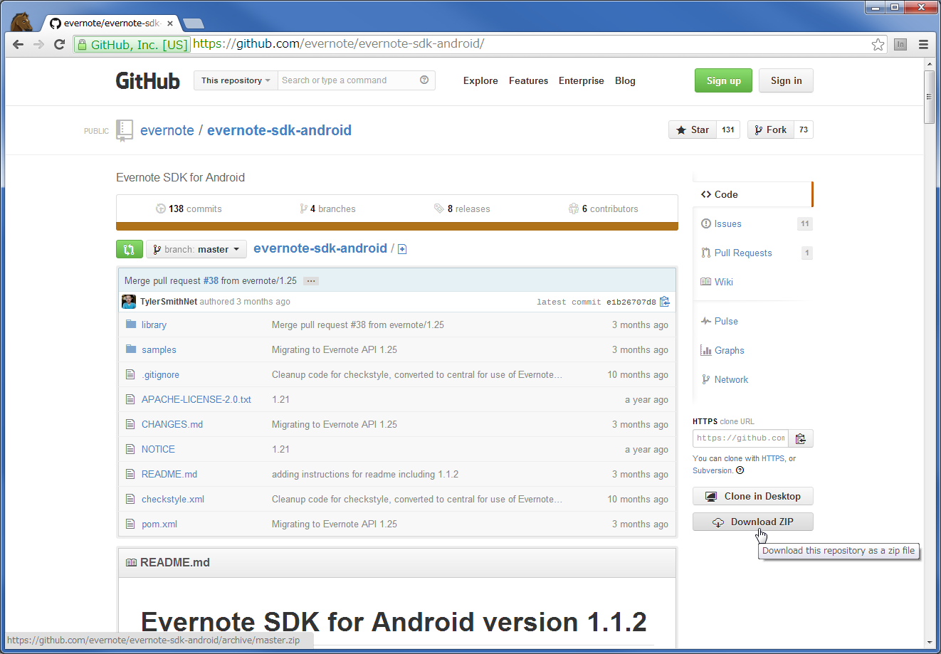941x654 pixels.
Task: Open pull request #38 link
Action: tap(211, 281)
